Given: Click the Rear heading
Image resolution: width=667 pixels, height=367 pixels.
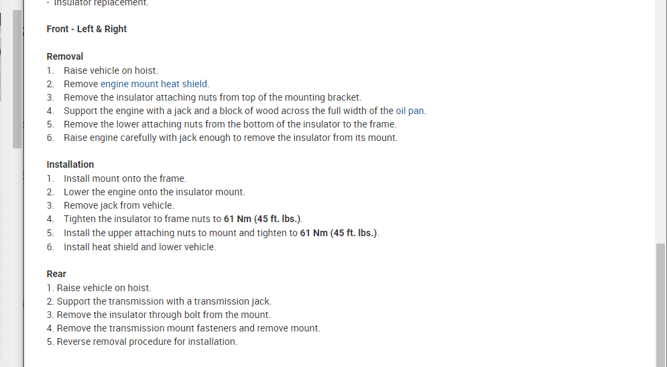Looking at the screenshot, I should click(x=56, y=274).
